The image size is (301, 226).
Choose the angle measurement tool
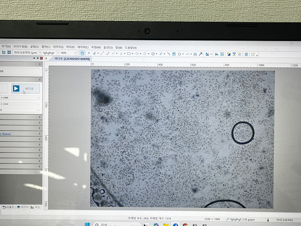94,53
